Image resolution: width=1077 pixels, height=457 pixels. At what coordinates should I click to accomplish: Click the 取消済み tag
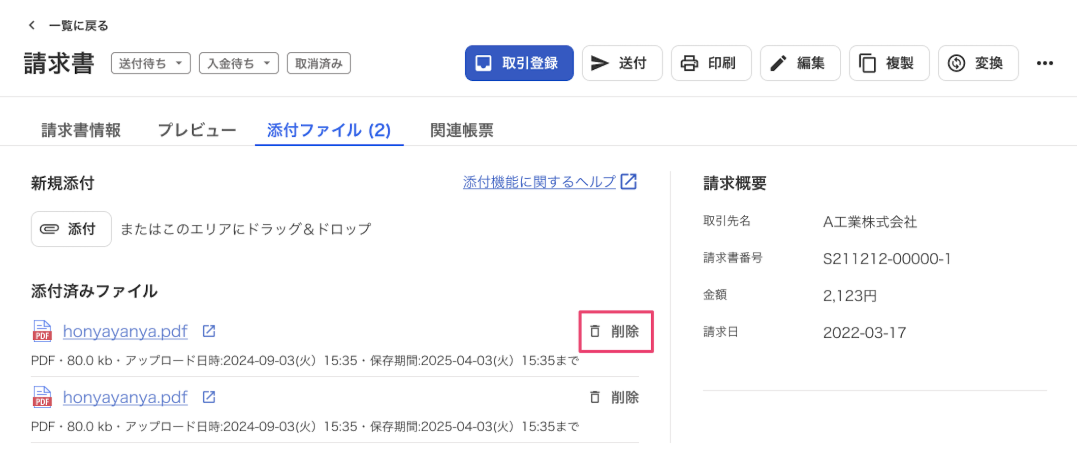point(319,63)
